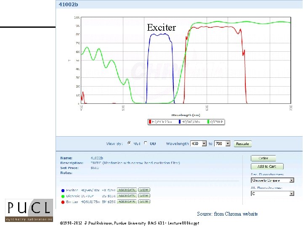Click the TRITC description text
The height and width of the screenshot is (227, 303).
coord(135,163)
